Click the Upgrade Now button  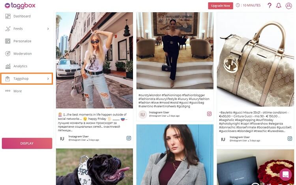[x=221, y=6]
